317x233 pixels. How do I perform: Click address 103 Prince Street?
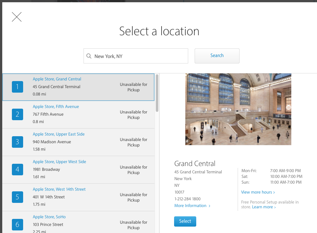48,225
